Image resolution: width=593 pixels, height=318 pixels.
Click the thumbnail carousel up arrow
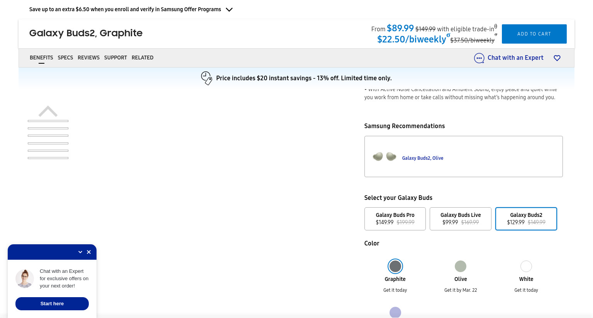(48, 111)
